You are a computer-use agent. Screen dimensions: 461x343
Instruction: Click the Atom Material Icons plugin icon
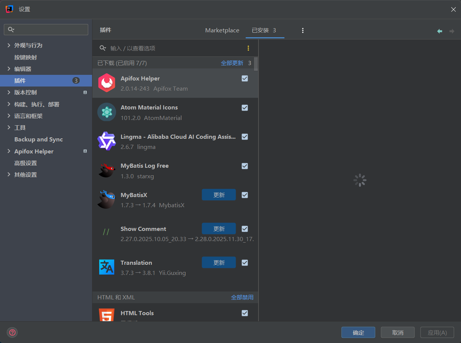(107, 112)
